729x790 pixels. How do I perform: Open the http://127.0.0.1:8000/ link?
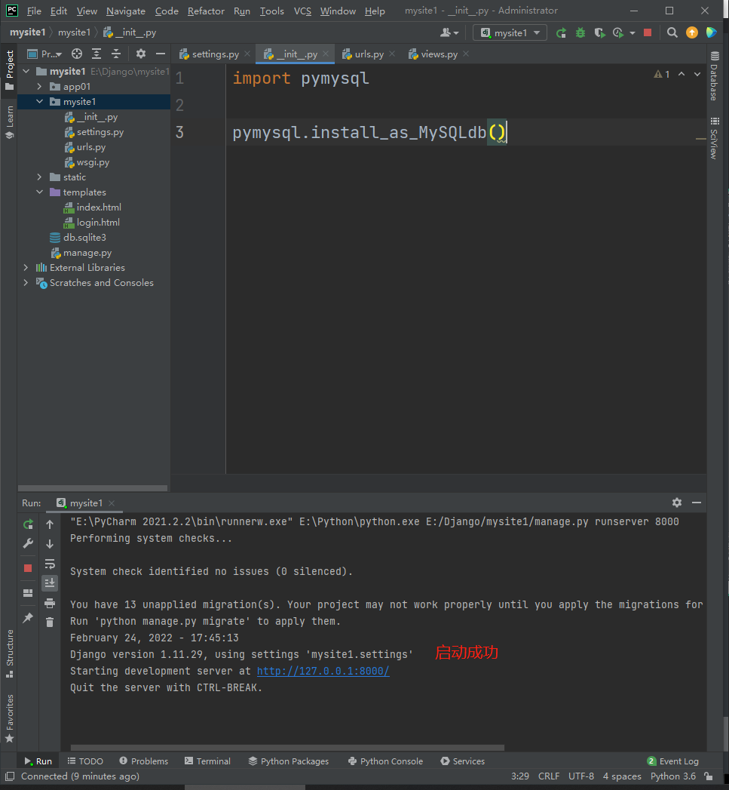pos(323,672)
